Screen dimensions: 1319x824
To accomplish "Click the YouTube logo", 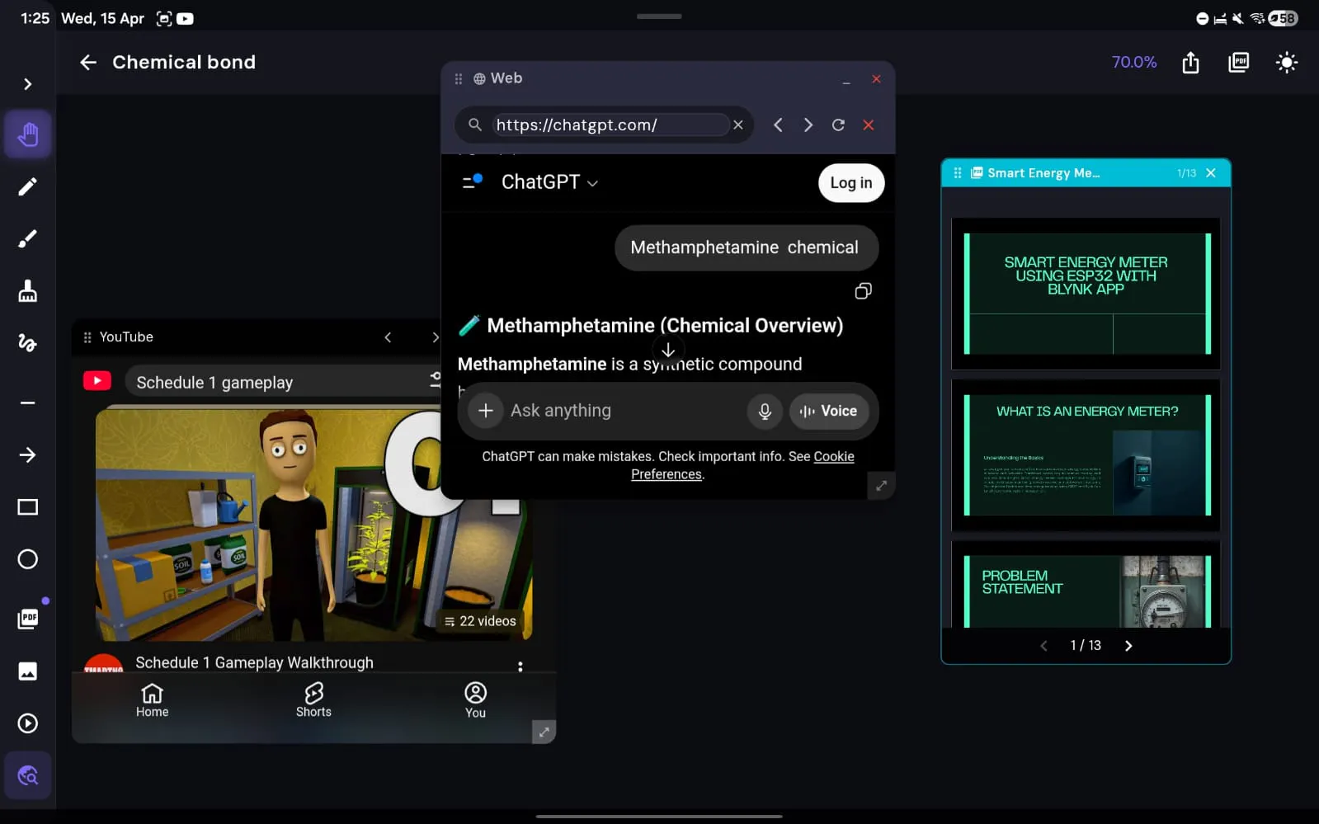I will pos(97,381).
